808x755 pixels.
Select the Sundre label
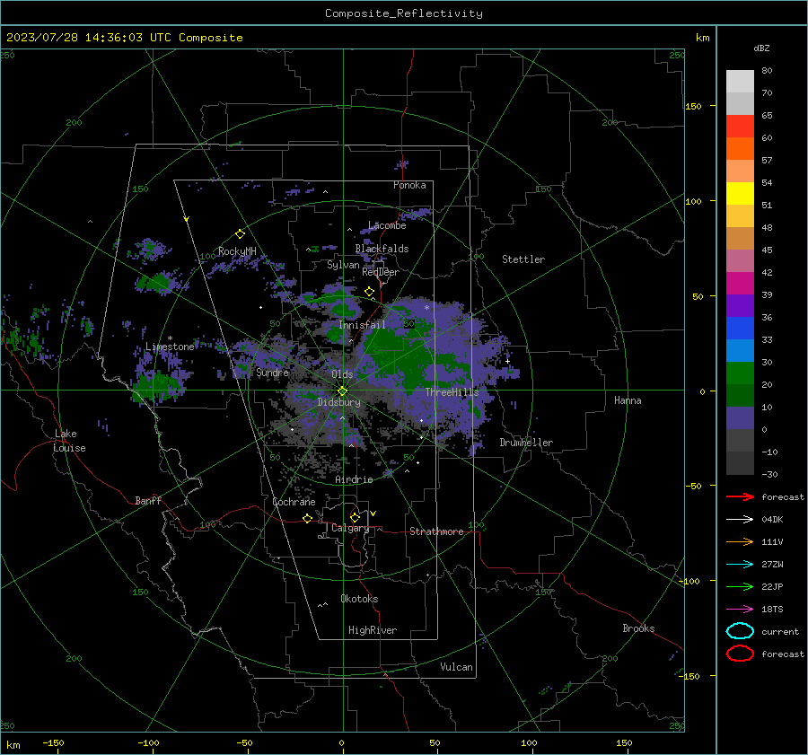pyautogui.click(x=272, y=372)
